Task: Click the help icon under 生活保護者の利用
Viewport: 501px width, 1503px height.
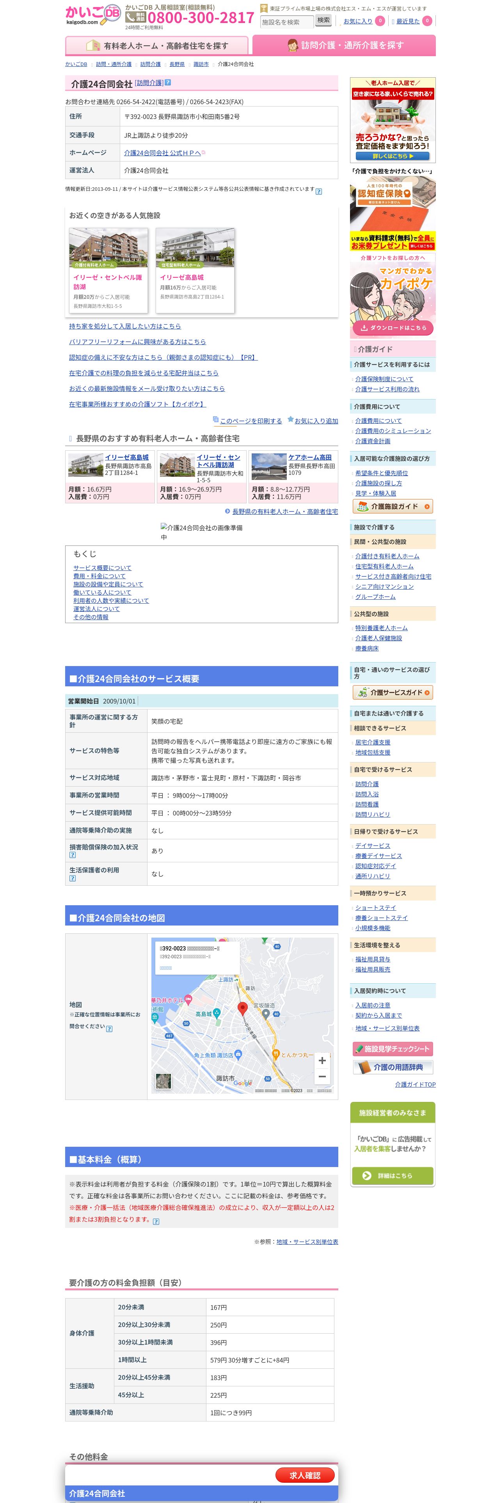Action: point(72,878)
